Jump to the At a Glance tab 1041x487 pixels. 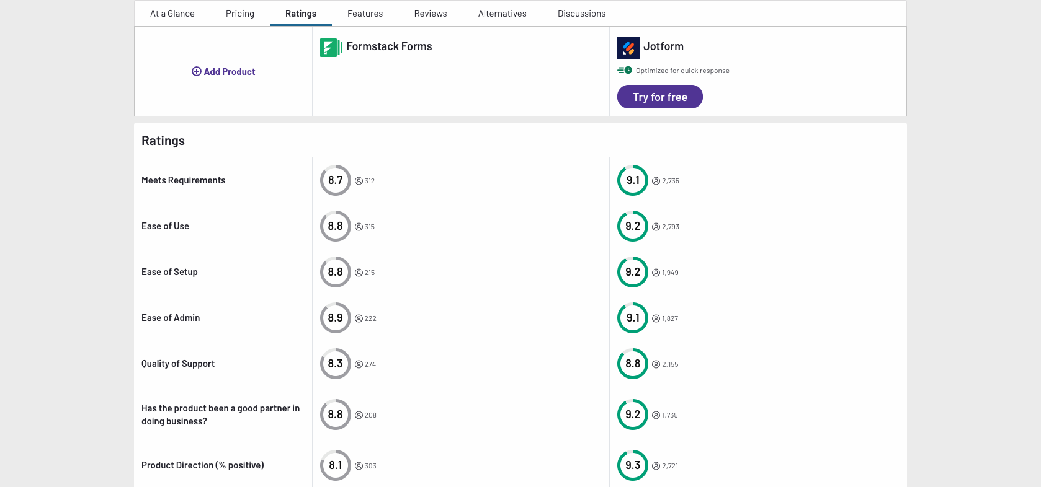(172, 14)
